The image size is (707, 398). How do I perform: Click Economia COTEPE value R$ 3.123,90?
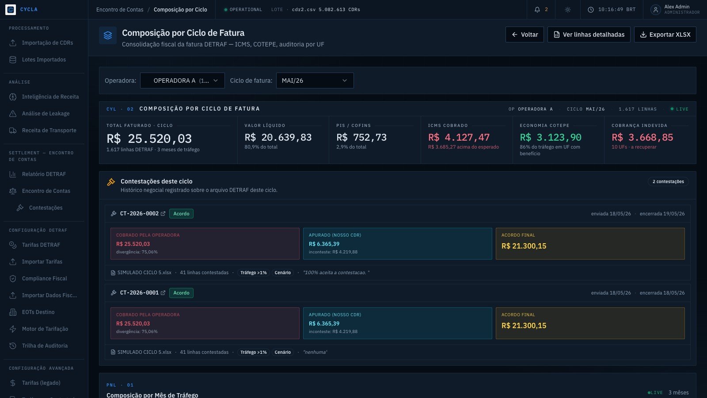click(551, 138)
